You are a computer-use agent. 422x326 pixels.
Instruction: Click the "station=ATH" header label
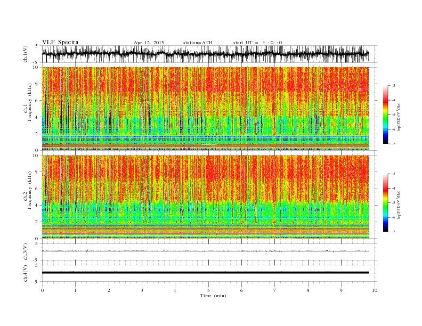click(198, 43)
